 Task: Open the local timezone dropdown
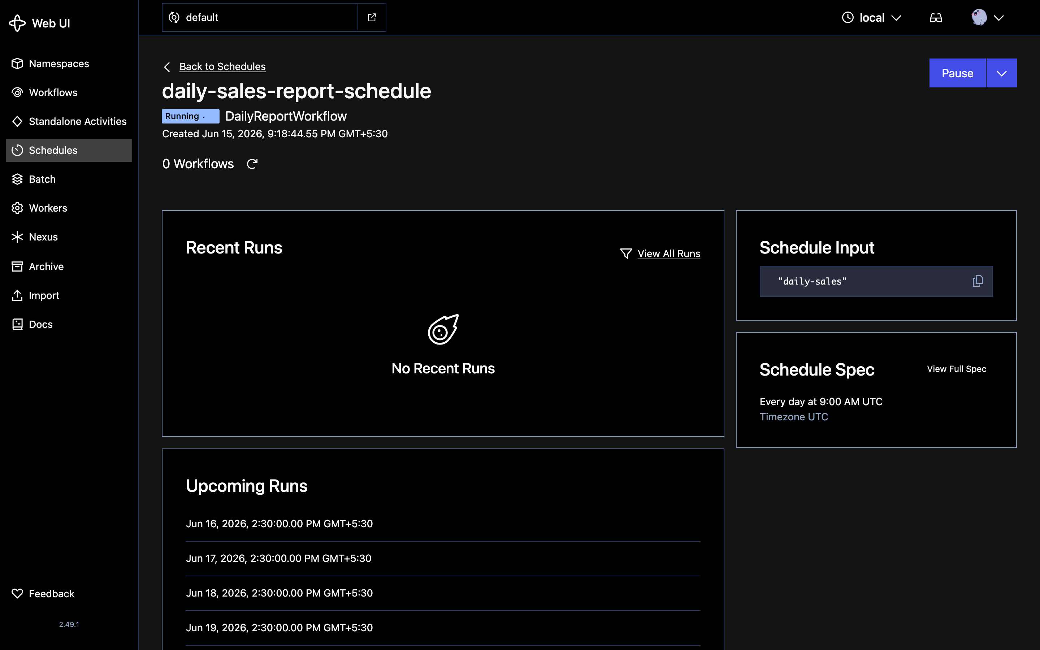point(871,18)
